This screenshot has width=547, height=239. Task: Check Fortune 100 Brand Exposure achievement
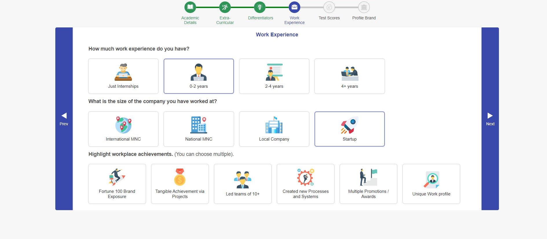point(117,184)
